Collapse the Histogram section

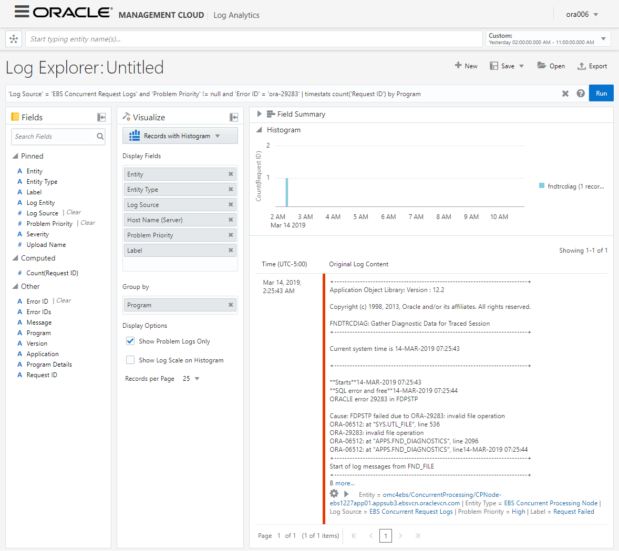[259, 130]
